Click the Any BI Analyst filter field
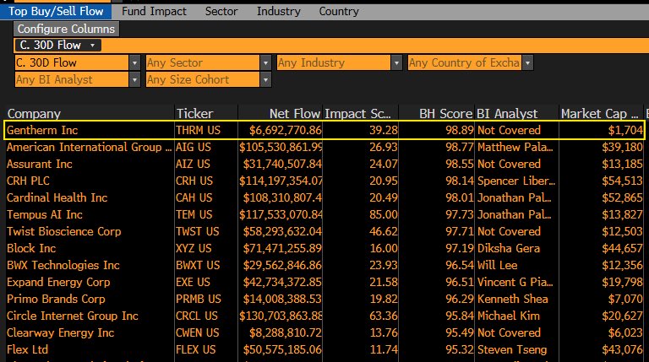The width and height of the screenshot is (649, 362). pos(72,80)
